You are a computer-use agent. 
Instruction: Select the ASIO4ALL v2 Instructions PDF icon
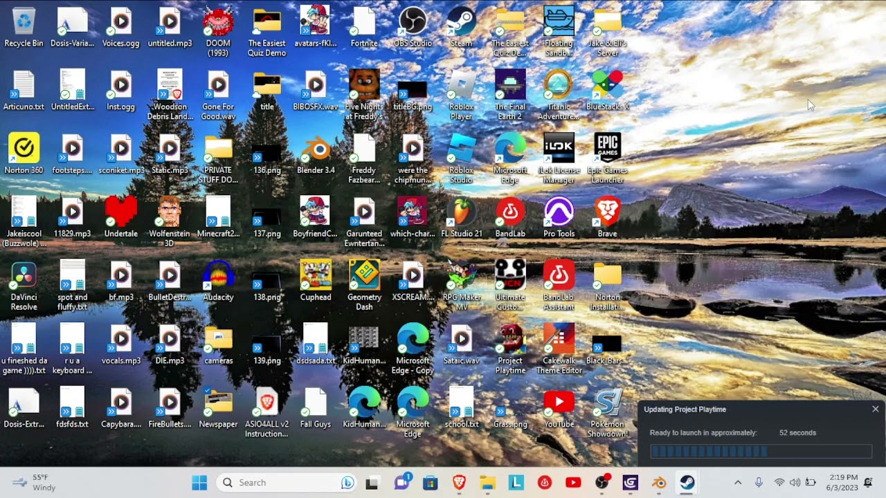266,414
